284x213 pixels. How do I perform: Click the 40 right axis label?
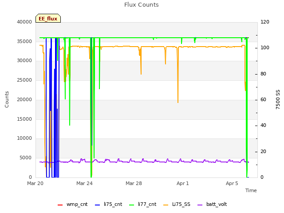click(263, 125)
